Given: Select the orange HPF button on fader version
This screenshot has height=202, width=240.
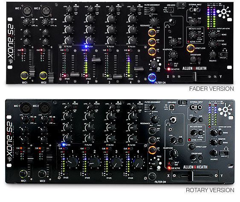Looking at the screenshot, I should [x=152, y=32].
